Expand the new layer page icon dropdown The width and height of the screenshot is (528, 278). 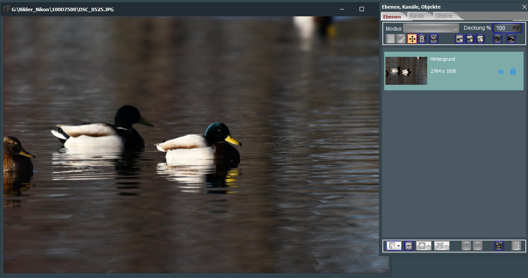pos(399,246)
